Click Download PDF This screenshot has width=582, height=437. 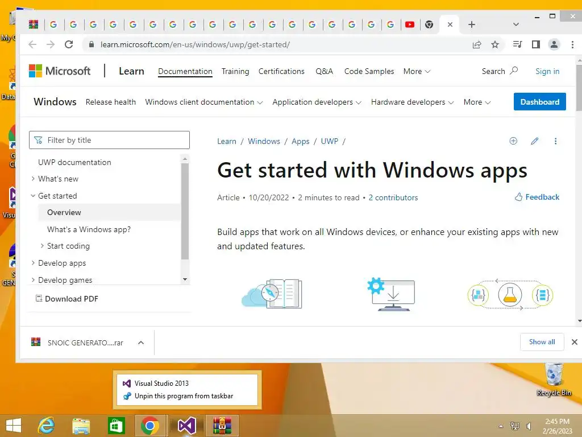[67, 299]
